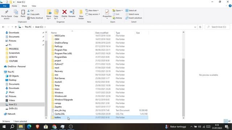Expand the address bar history dropdown
The height and width of the screenshot is (130, 232).
click(195, 27)
